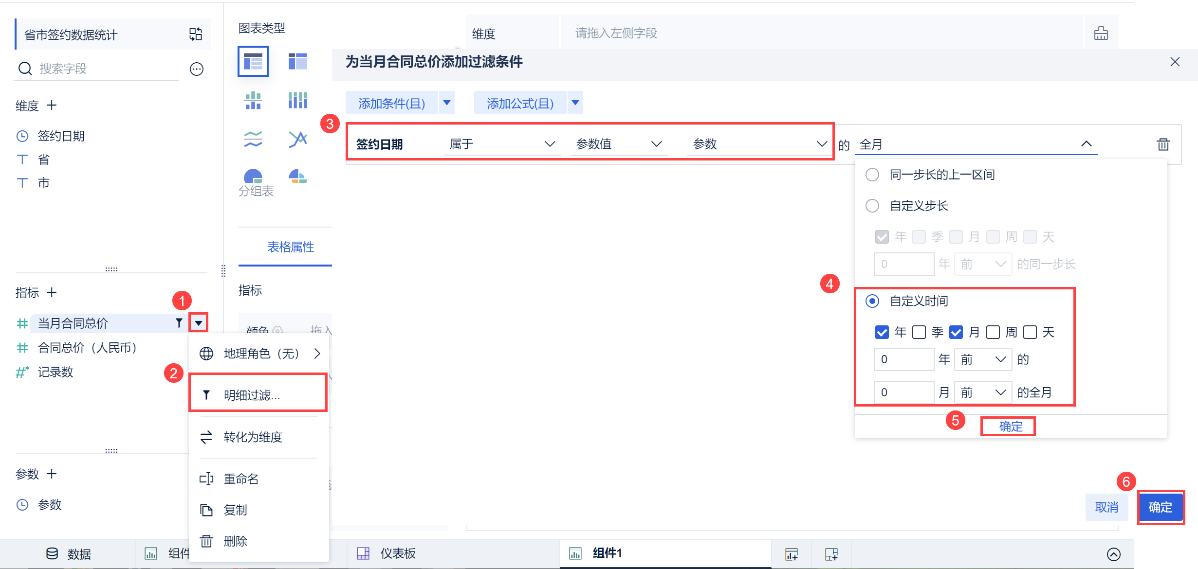The height and width of the screenshot is (569, 1198).
Task: Add a new dimension with plus icon
Action: tap(52, 105)
